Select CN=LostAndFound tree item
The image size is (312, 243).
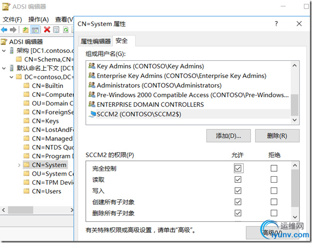[53, 130]
